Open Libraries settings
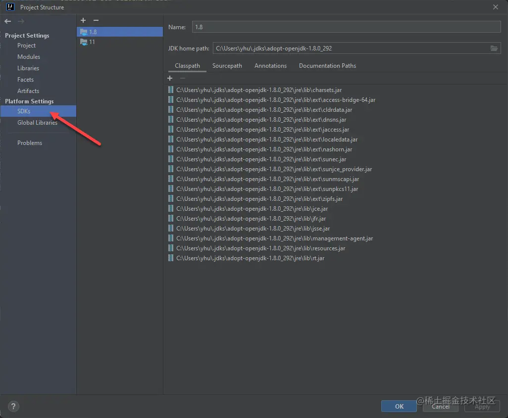 (28, 68)
